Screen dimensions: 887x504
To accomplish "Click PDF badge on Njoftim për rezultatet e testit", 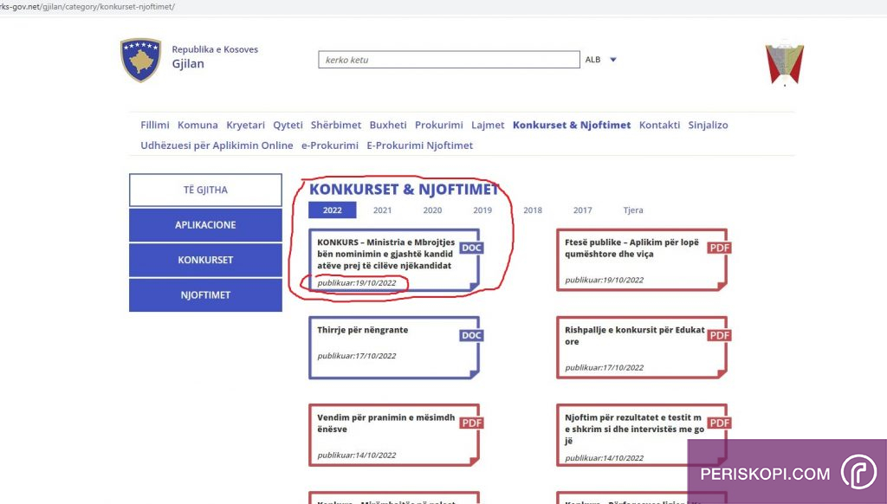I will 720,423.
